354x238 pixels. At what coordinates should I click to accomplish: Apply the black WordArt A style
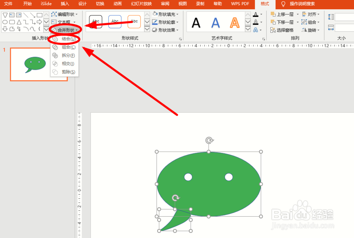click(196, 23)
